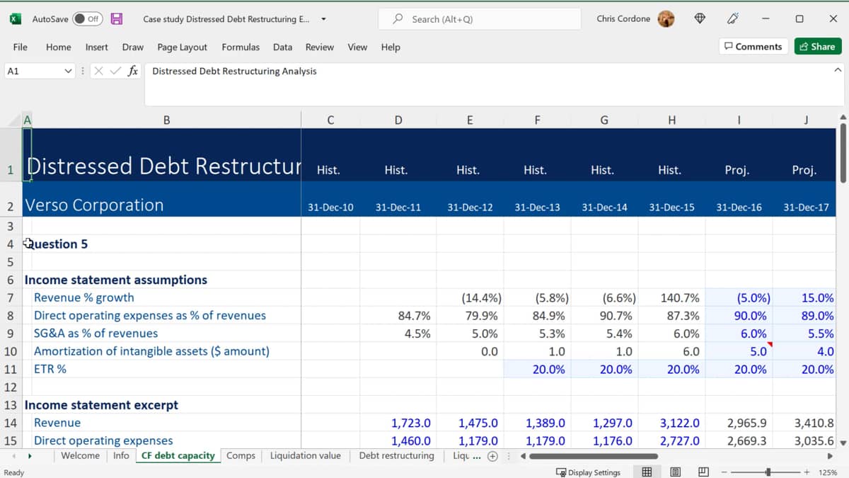Image resolution: width=849 pixels, height=478 pixels.
Task: Click zoom out minus button
Action: tap(725, 472)
